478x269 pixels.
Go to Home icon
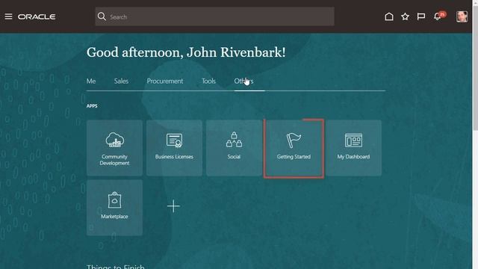pyautogui.click(x=389, y=16)
